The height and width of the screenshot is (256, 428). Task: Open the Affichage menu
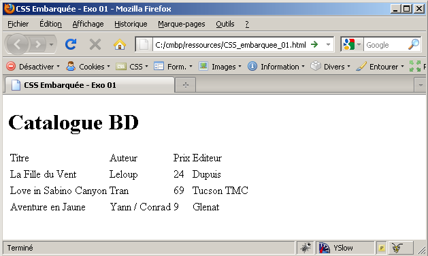click(x=88, y=24)
